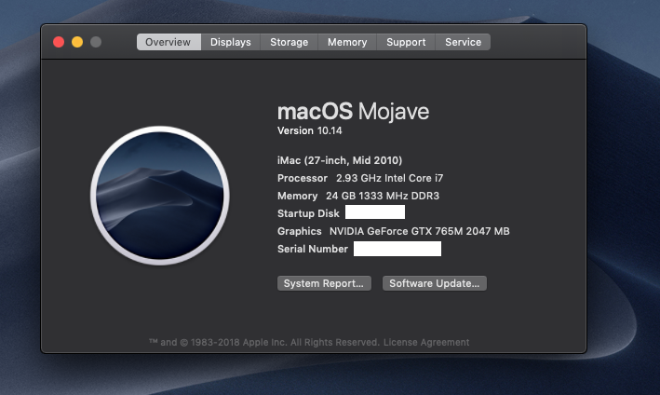
Task: Click the Serial Number label
Action: coord(313,249)
